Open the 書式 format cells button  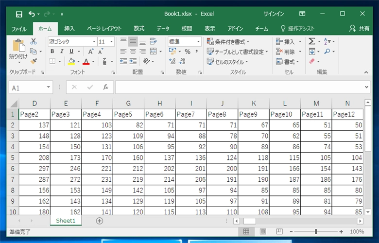(287, 62)
